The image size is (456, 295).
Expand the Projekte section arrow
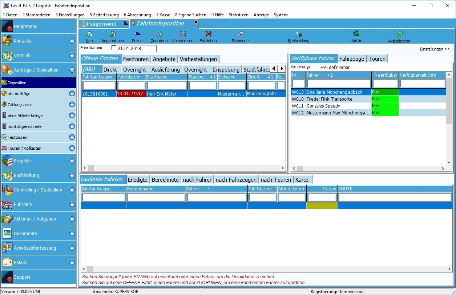tap(72, 161)
